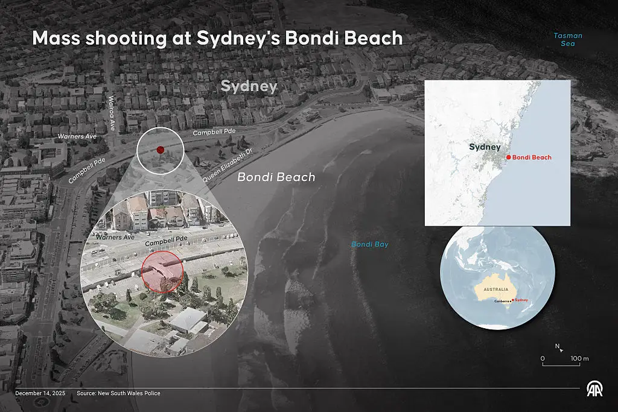Click the mass shooting headline title
Image resolution: width=618 pixels, height=412 pixels.
point(218,39)
